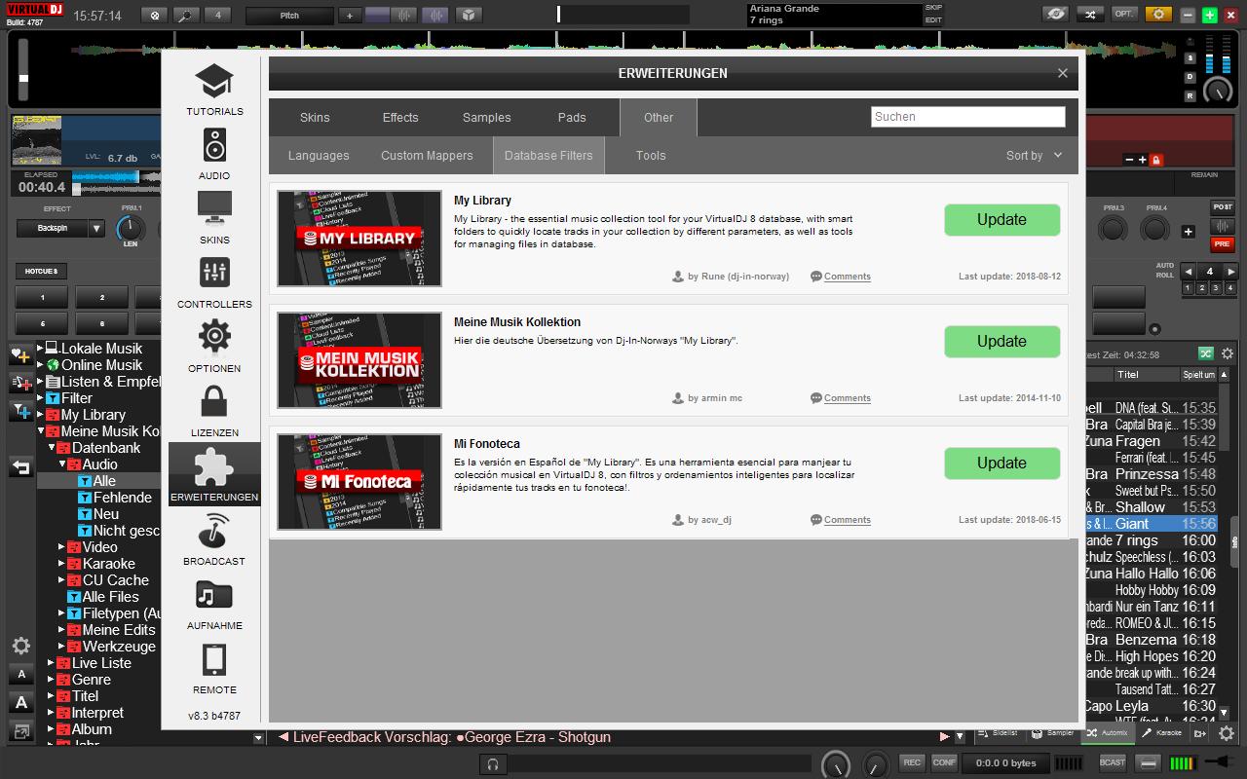Image resolution: width=1247 pixels, height=779 pixels.
Task: Open the Aufnahme music folder icon
Action: point(214,595)
